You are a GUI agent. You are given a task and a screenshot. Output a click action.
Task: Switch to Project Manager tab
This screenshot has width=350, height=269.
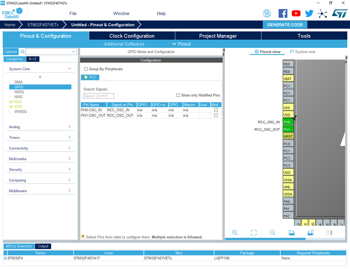point(218,36)
